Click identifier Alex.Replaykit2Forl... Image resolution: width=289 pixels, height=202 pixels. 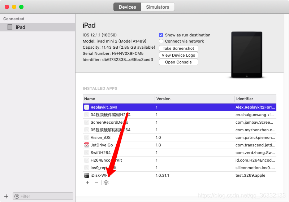255,107
